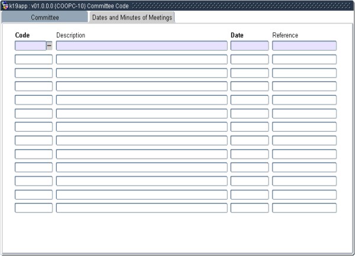This screenshot has width=355, height=256.
Task: Focus the first row Date field
Action: point(249,46)
